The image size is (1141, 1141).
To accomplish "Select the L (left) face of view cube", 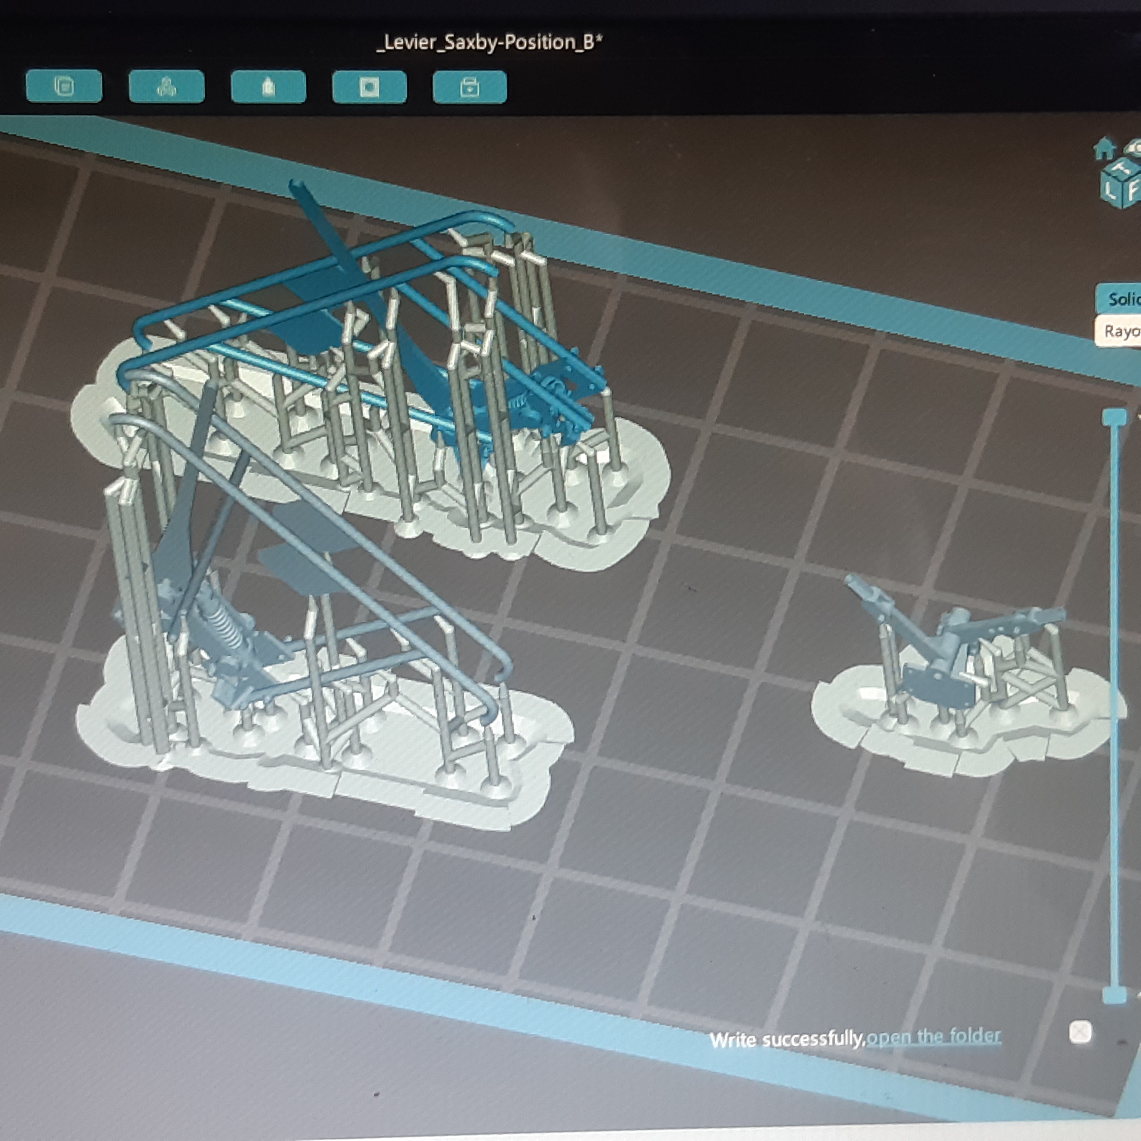I will click(x=1110, y=190).
